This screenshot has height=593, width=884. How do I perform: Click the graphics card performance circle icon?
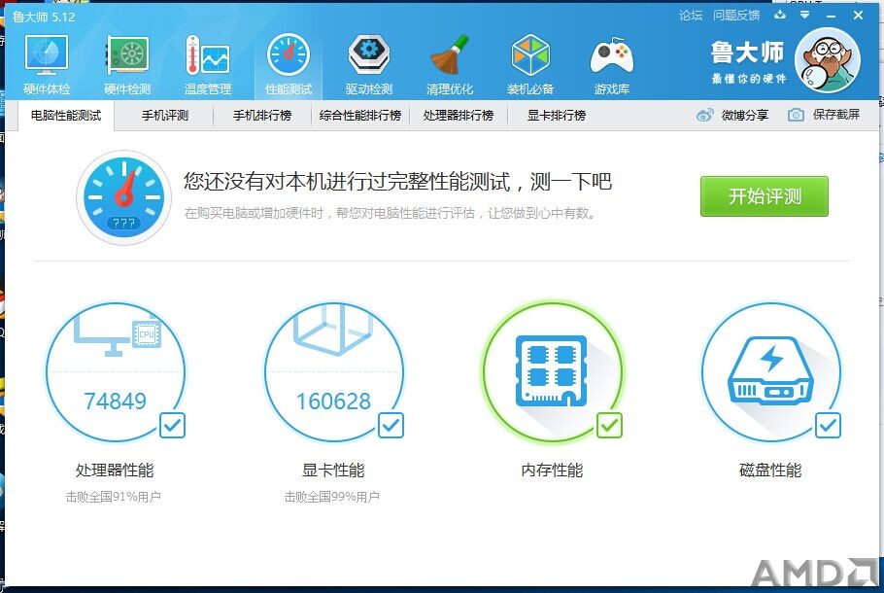pyautogui.click(x=334, y=372)
